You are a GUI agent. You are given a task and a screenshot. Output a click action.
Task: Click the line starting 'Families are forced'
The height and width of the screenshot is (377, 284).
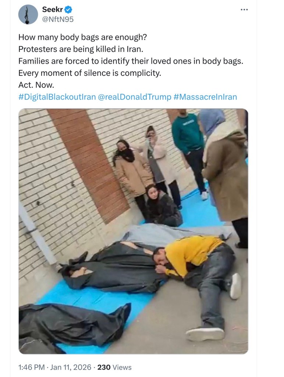[131, 61]
